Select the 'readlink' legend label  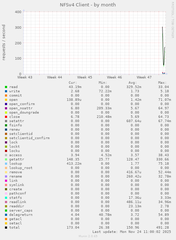[18, 202]
